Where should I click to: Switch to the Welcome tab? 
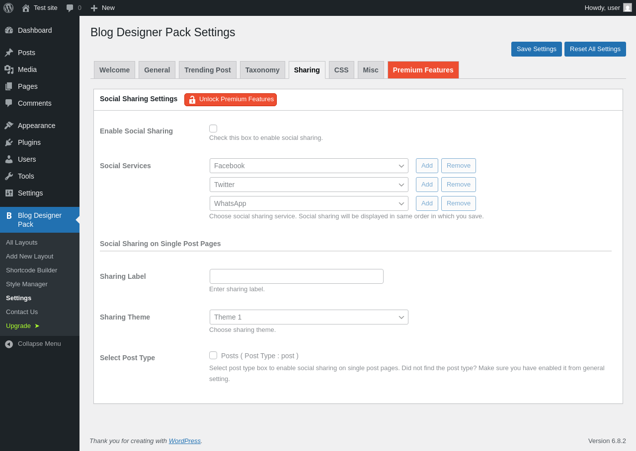[114, 70]
